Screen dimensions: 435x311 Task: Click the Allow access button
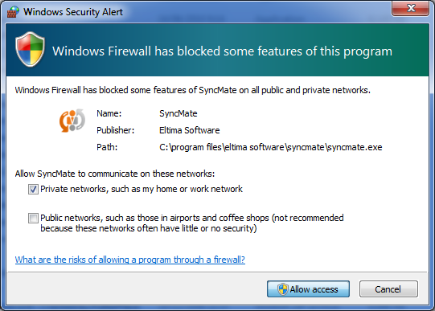[308, 289]
